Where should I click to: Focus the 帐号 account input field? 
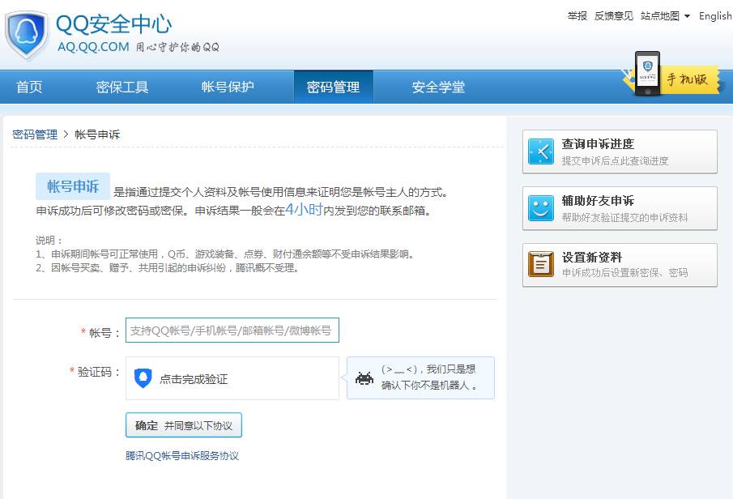232,331
